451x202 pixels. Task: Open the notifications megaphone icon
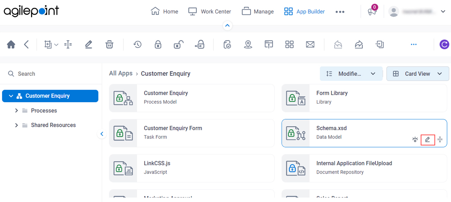pyautogui.click(x=372, y=12)
